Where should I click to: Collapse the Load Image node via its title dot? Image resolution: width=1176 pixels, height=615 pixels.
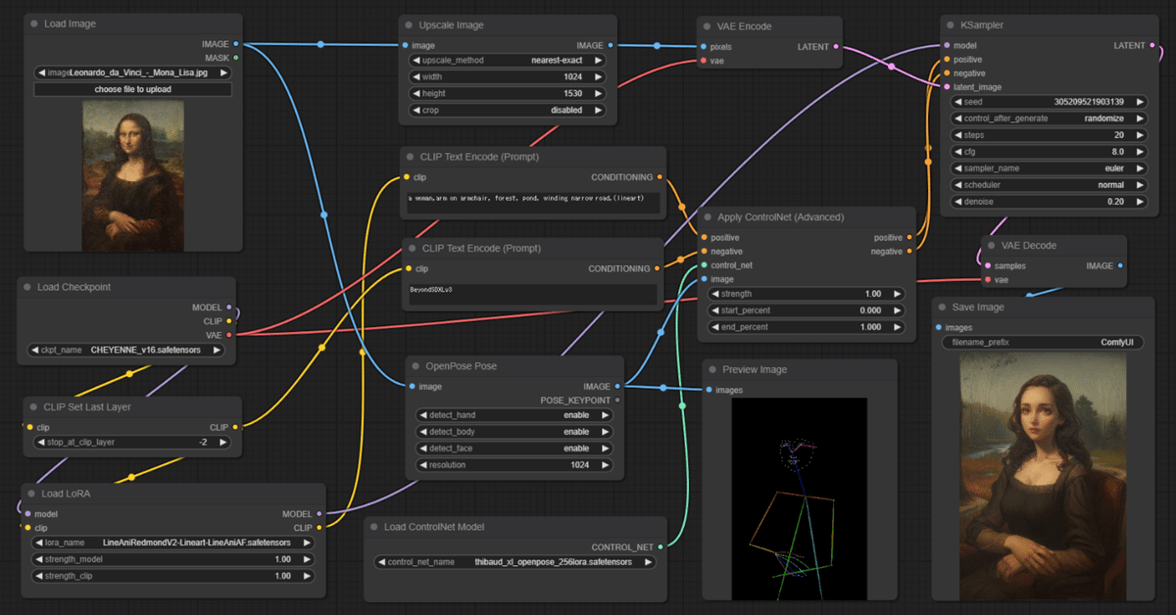(34, 24)
